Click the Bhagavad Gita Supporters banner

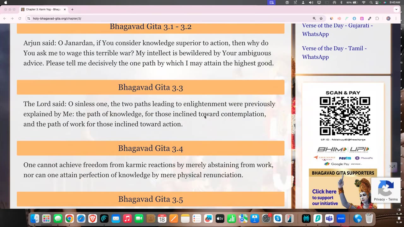343,189
